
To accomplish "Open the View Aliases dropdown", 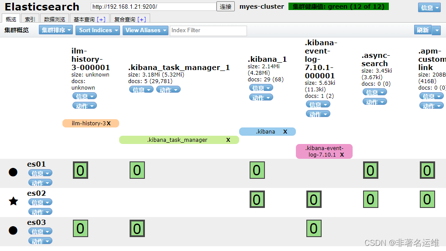I will 145,30.
